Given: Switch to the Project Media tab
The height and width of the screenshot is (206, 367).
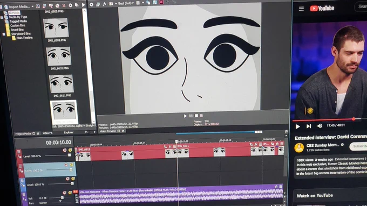Looking at the screenshot, I should tap(23, 134).
